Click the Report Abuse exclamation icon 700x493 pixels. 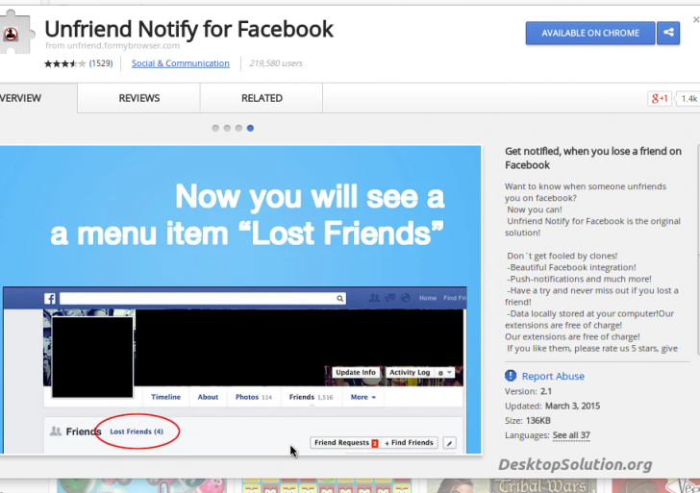(x=511, y=376)
